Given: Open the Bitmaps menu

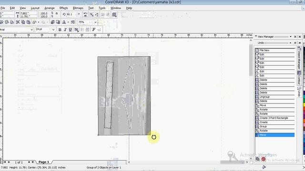Looking at the screenshot, I should (x=78, y=8).
